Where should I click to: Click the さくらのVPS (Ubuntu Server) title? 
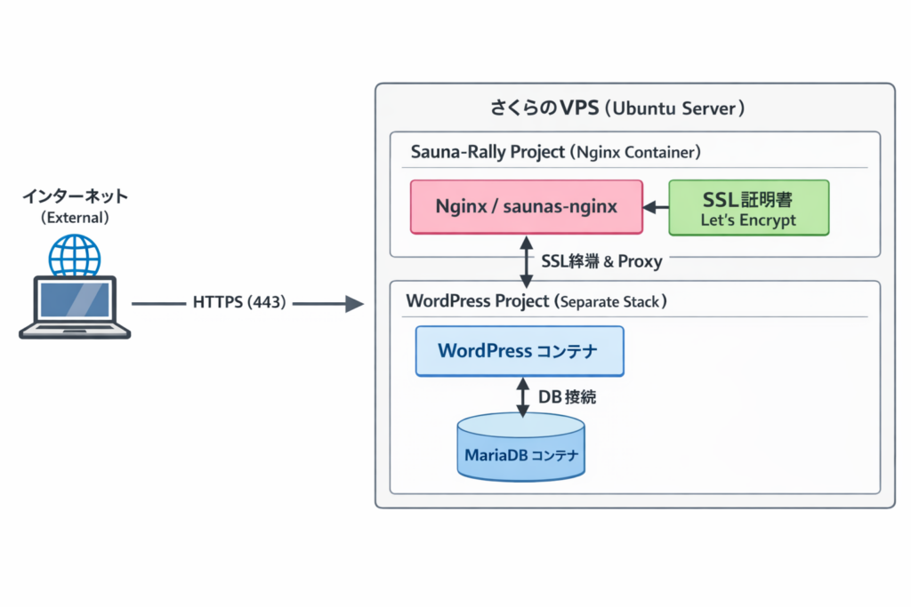pyautogui.click(x=617, y=108)
